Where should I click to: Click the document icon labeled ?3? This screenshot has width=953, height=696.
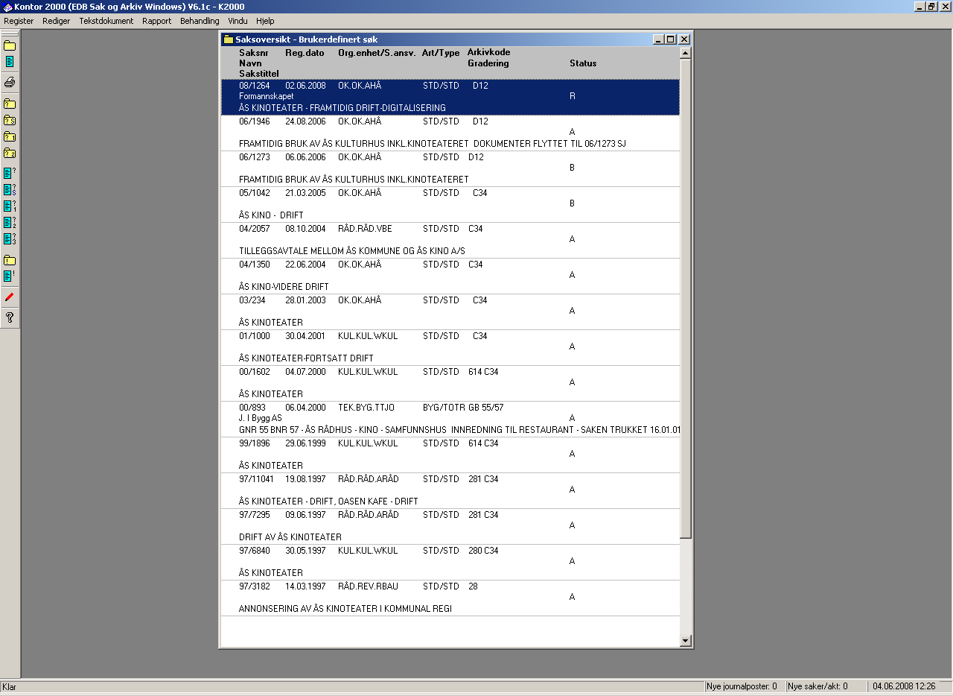tap(10, 239)
